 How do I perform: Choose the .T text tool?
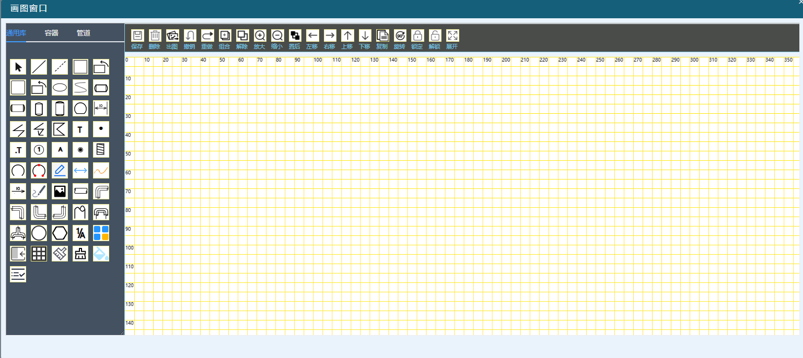[x=18, y=150]
